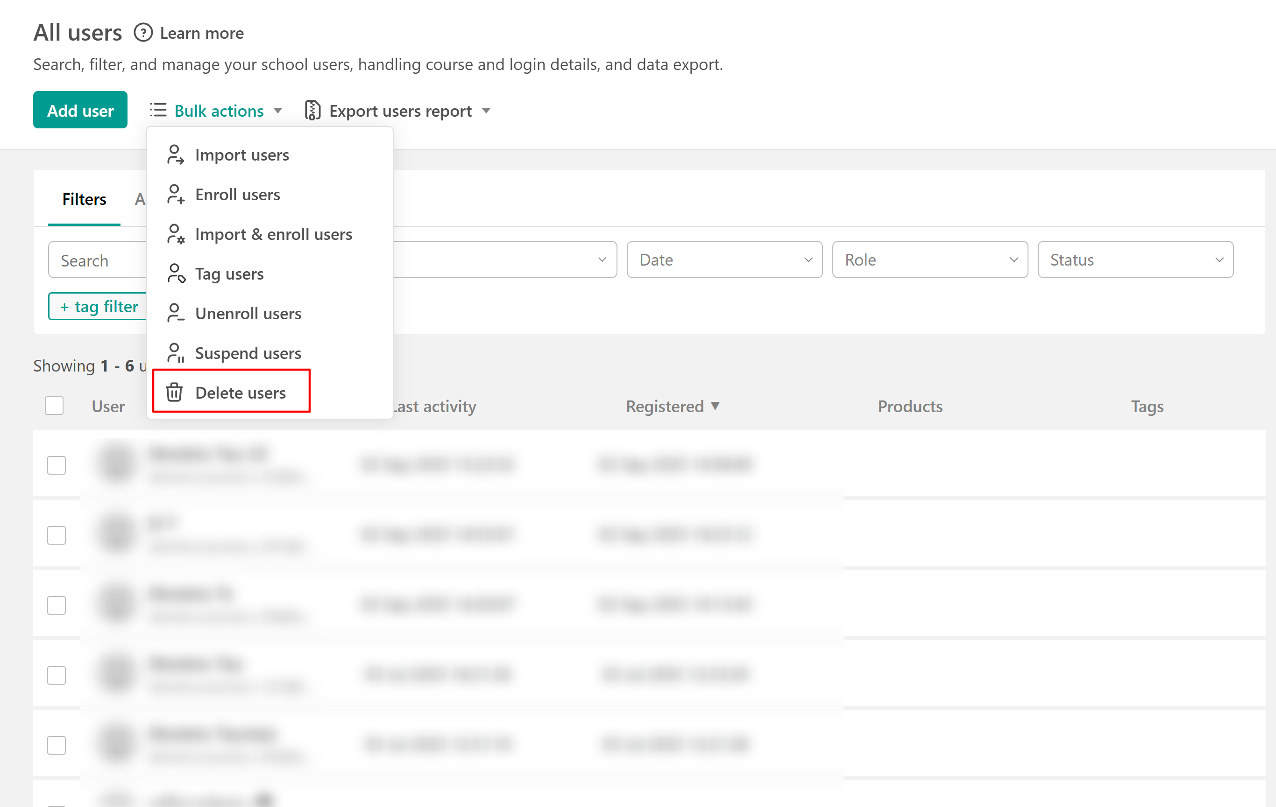
Task: Click the Unenroll users person-minus icon
Action: [x=175, y=314]
